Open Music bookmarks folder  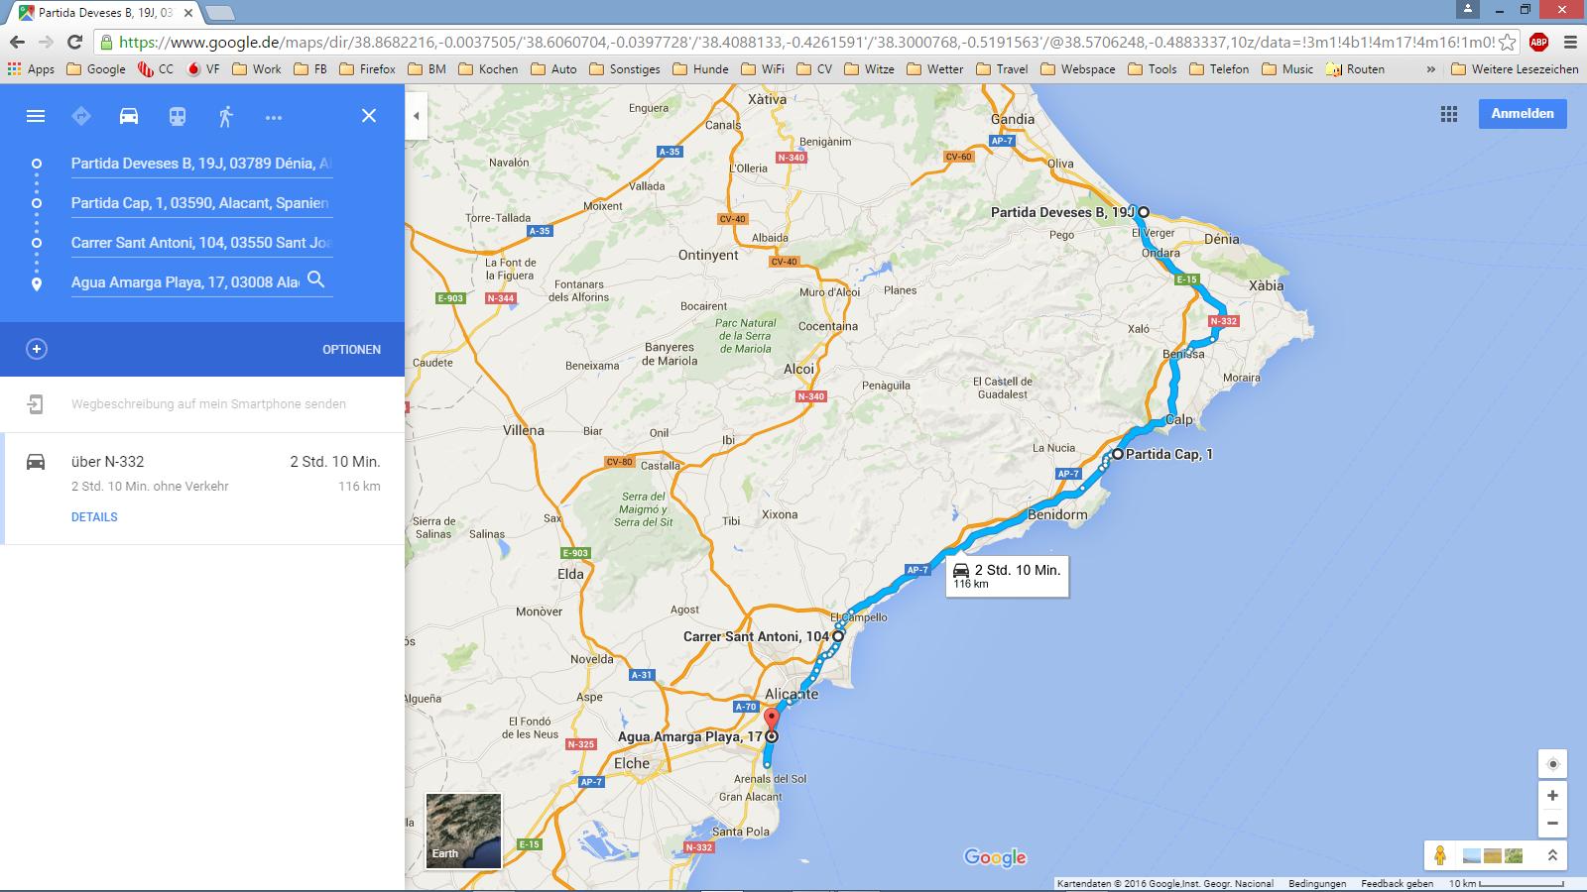[1286, 69]
